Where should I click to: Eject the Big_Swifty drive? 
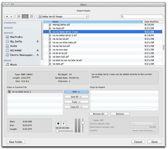click(x=38, y=41)
